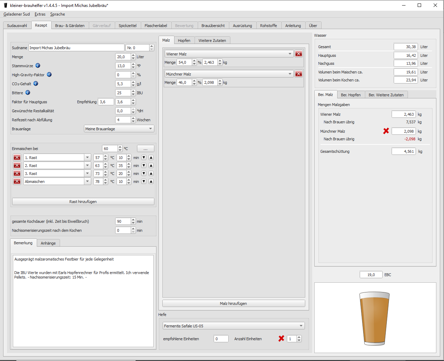Remove the Abmaischen step with red X
The height and width of the screenshot is (361, 444).
tap(17, 181)
